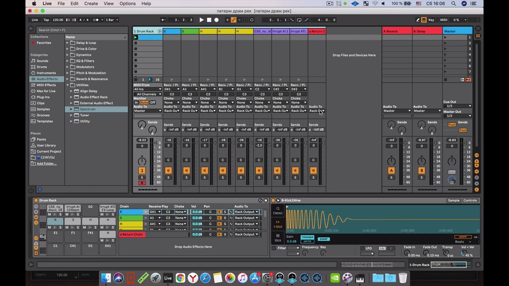Open the Cue Out 1/2 dropdown
The image size is (509, 286).
click(457, 106)
